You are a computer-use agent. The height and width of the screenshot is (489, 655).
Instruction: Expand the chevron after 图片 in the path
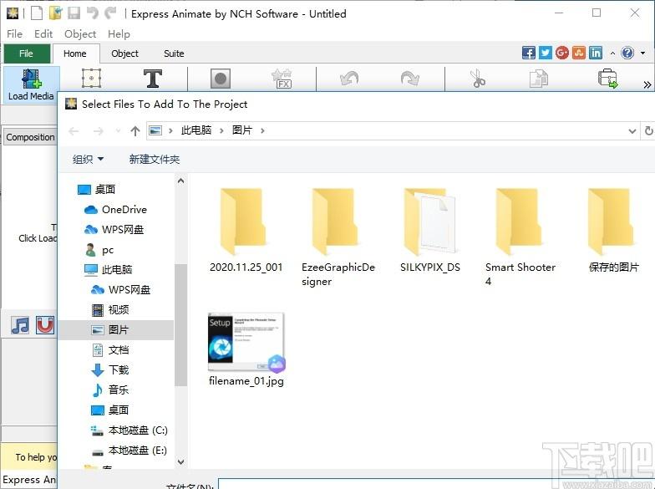[x=262, y=130]
